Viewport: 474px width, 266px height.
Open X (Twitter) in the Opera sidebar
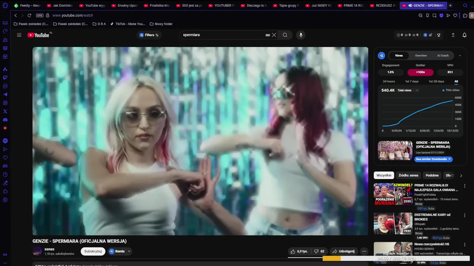pos(5,111)
